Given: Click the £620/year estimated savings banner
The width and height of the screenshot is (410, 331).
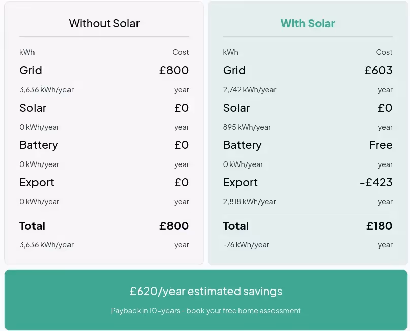Looking at the screenshot, I should pos(205,291).
